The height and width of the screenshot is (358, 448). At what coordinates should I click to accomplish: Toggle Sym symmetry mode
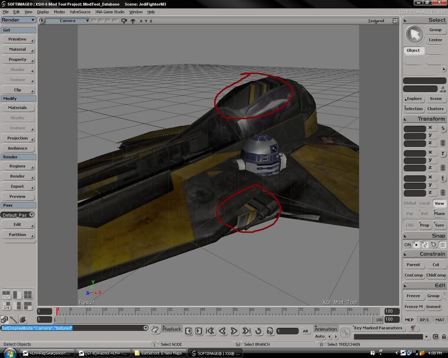tap(439, 225)
